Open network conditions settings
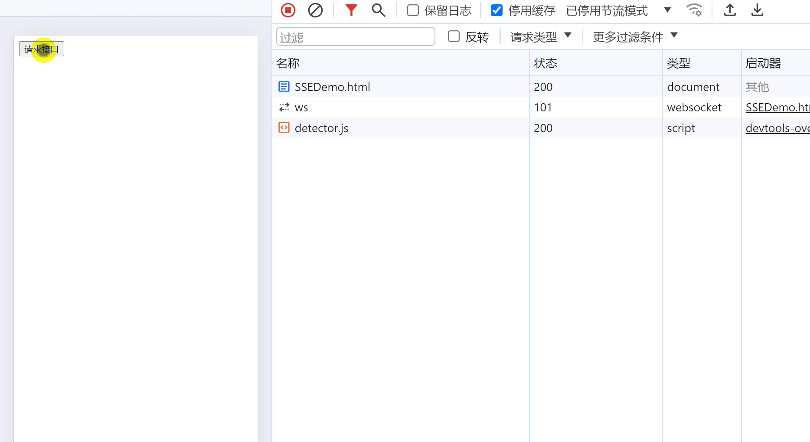 click(x=694, y=10)
